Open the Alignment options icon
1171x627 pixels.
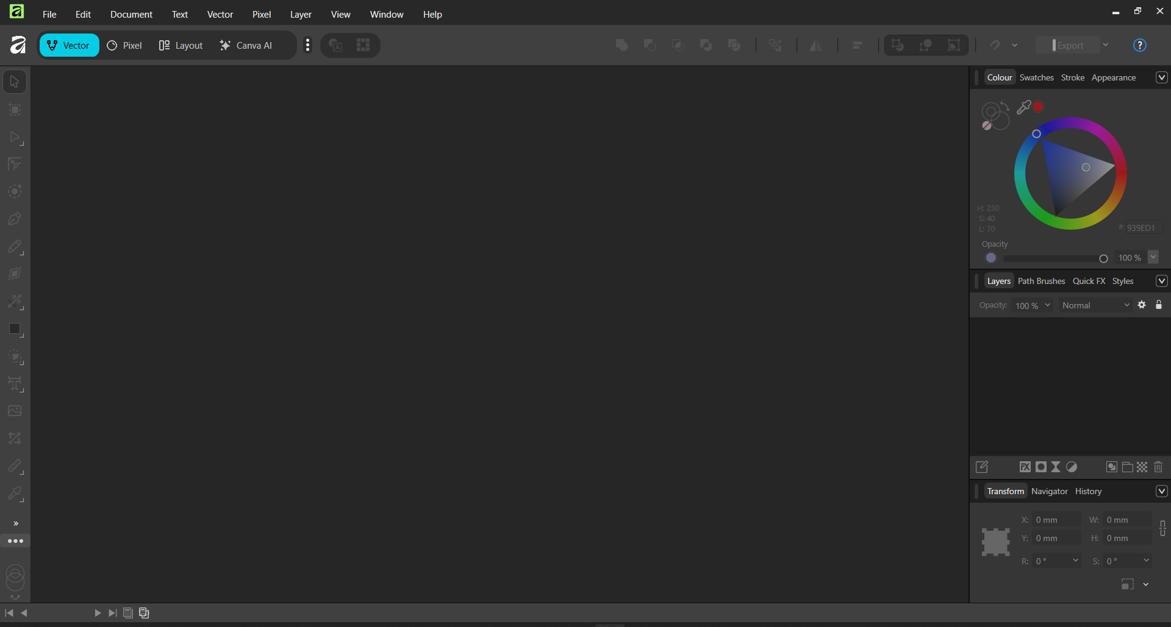coord(857,45)
